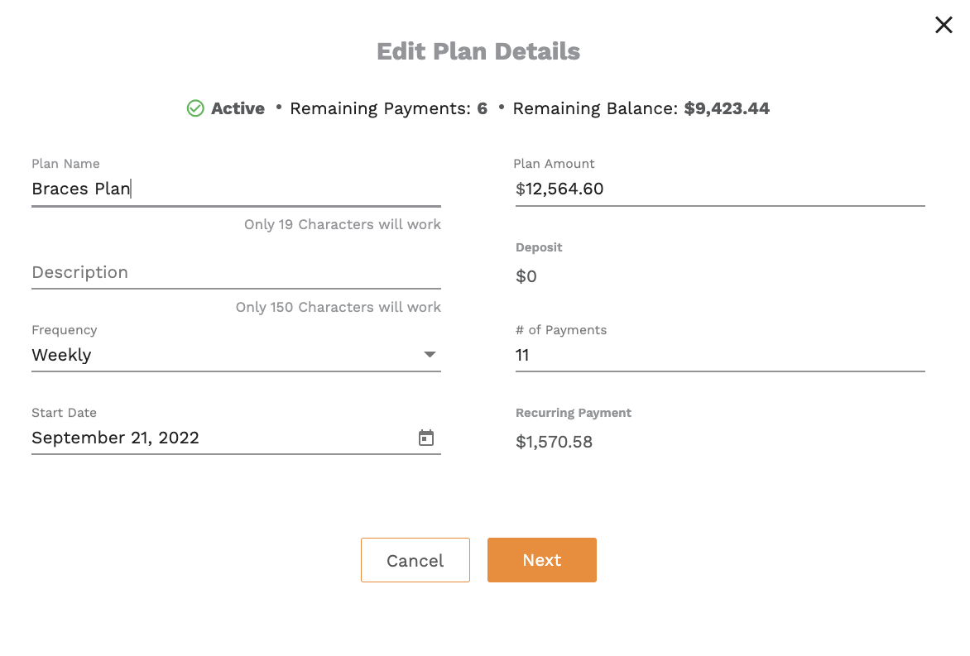Click the Active status label

click(x=238, y=108)
